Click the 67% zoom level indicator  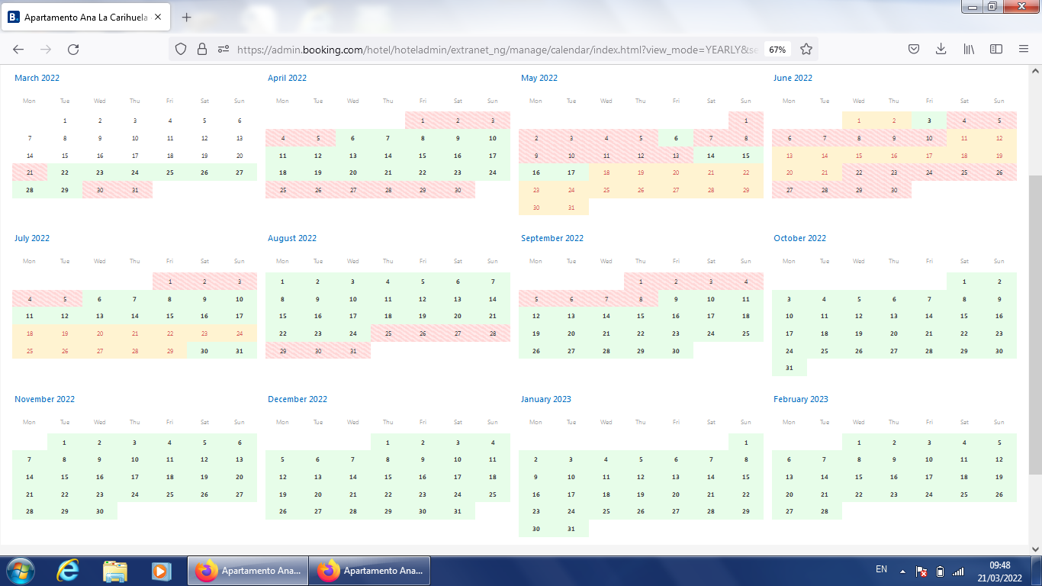[777, 49]
